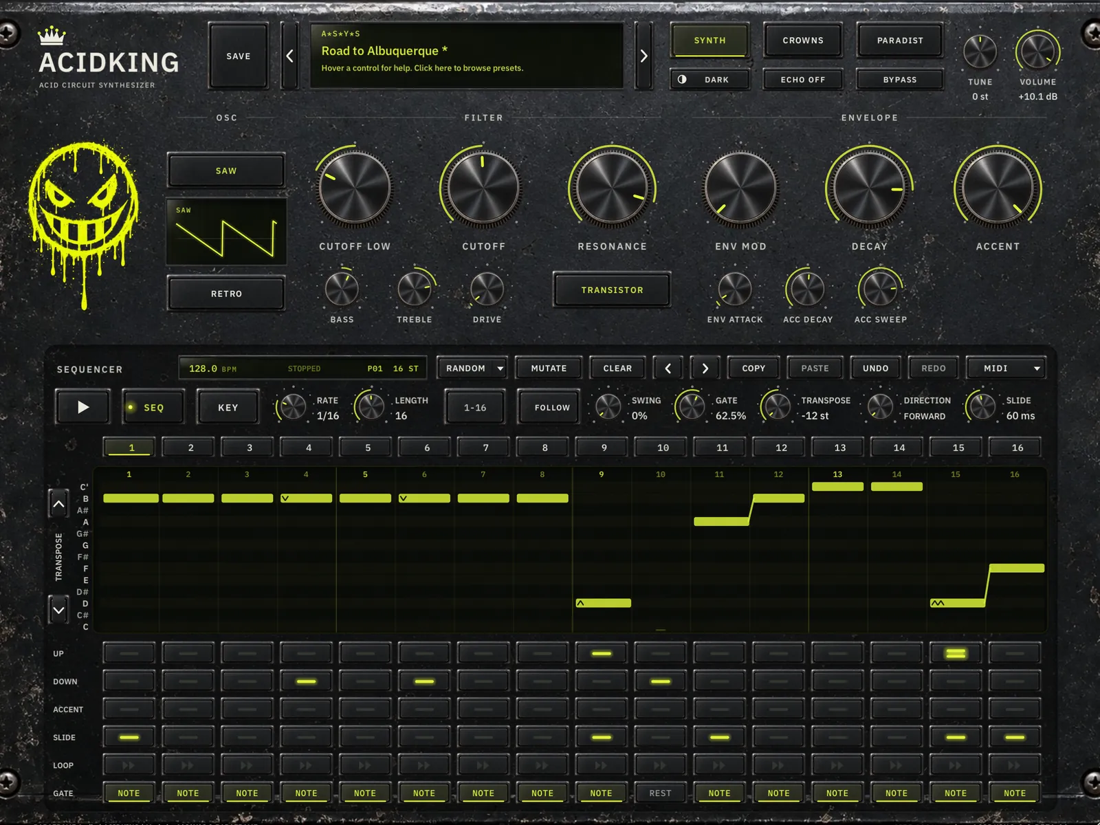Load the previous preset using left arrow
Viewport: 1100px width, 825px height.
click(289, 56)
